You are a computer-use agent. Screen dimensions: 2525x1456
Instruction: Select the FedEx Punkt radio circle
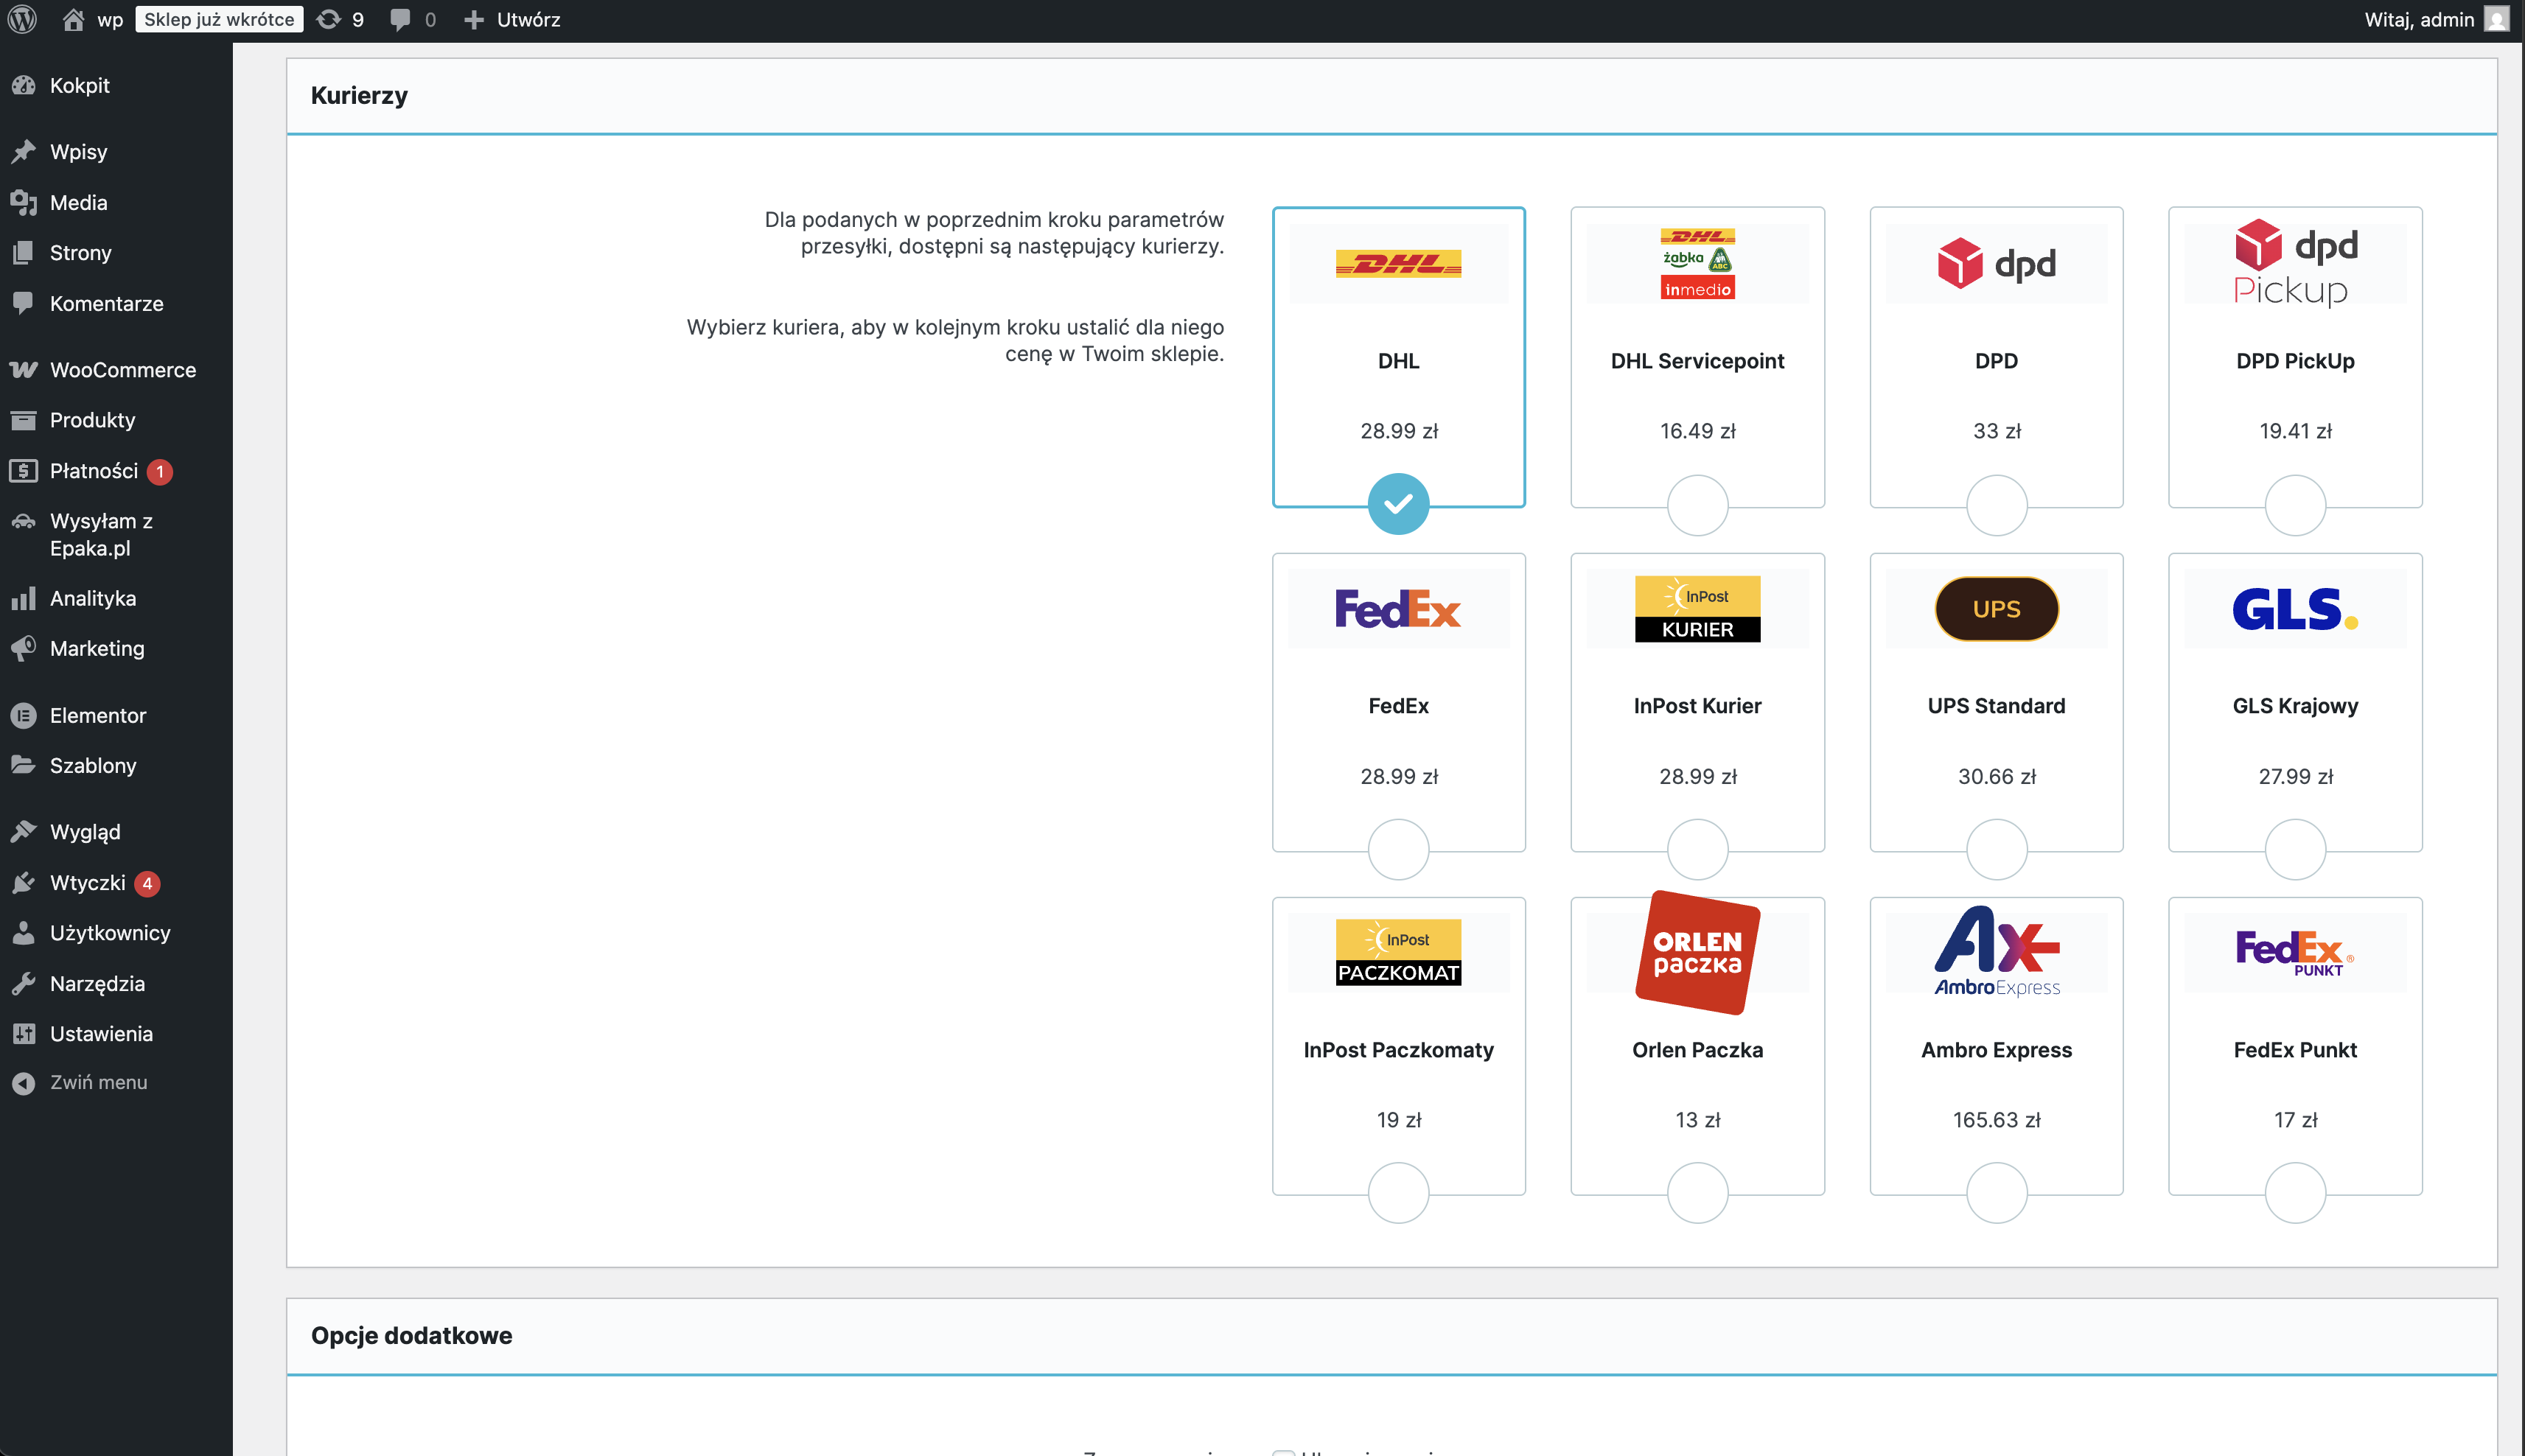tap(2295, 1192)
